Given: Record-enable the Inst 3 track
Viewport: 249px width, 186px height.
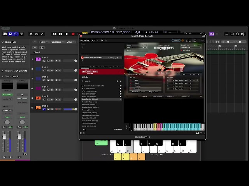Looking at the screenshot, I should point(56,80).
